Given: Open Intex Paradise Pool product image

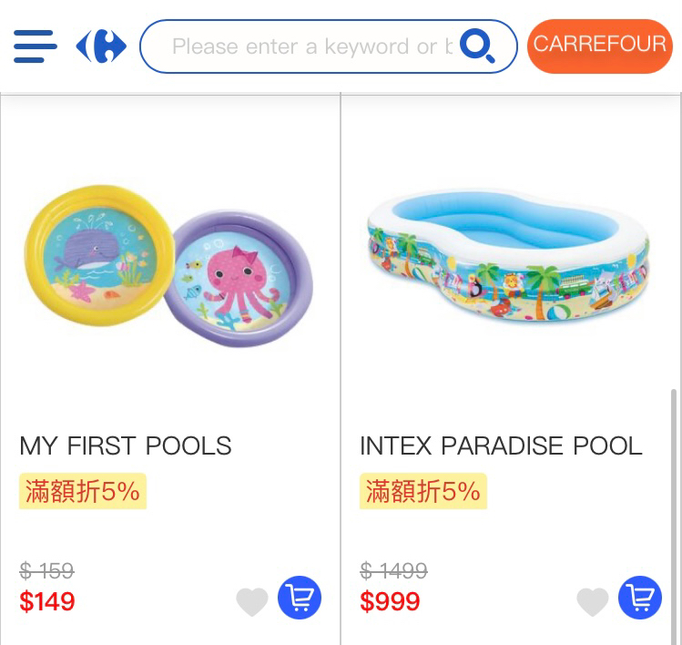Looking at the screenshot, I should pos(509,256).
